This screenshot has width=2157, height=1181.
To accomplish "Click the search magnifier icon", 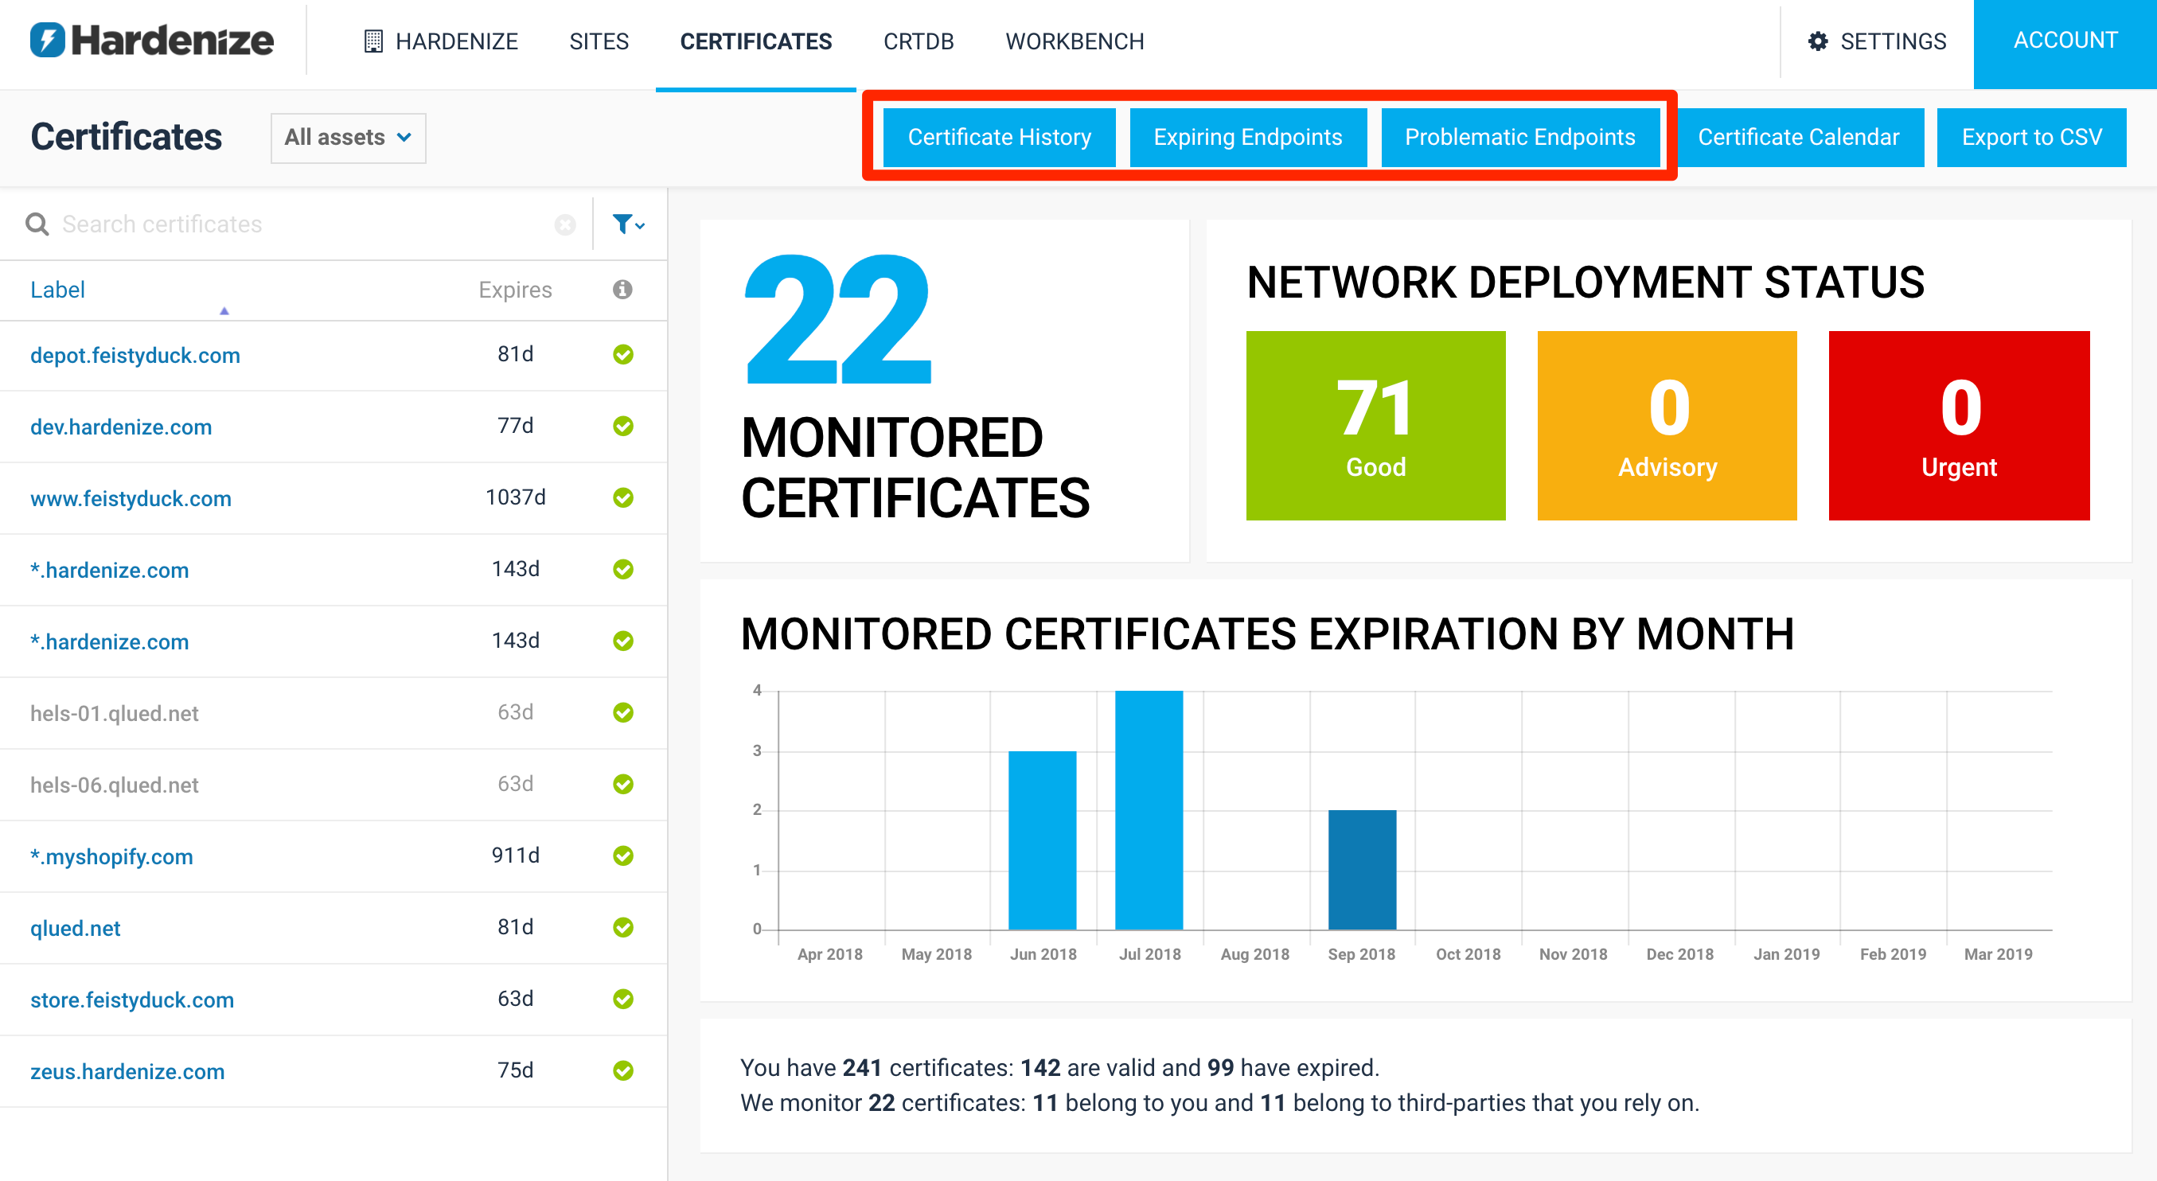I will coord(37,224).
